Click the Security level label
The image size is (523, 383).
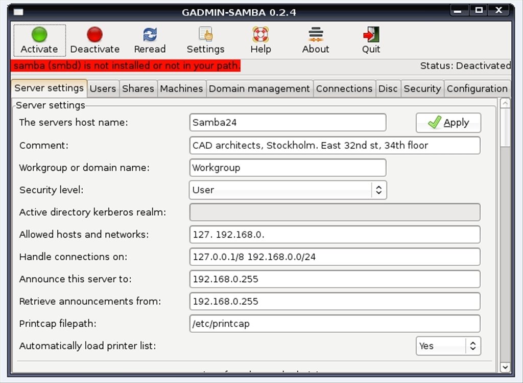click(52, 190)
